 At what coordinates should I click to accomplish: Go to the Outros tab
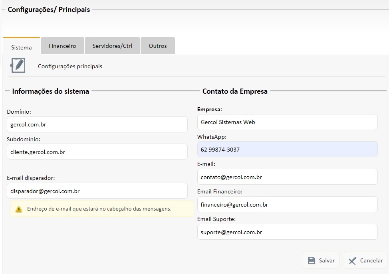[158, 46]
